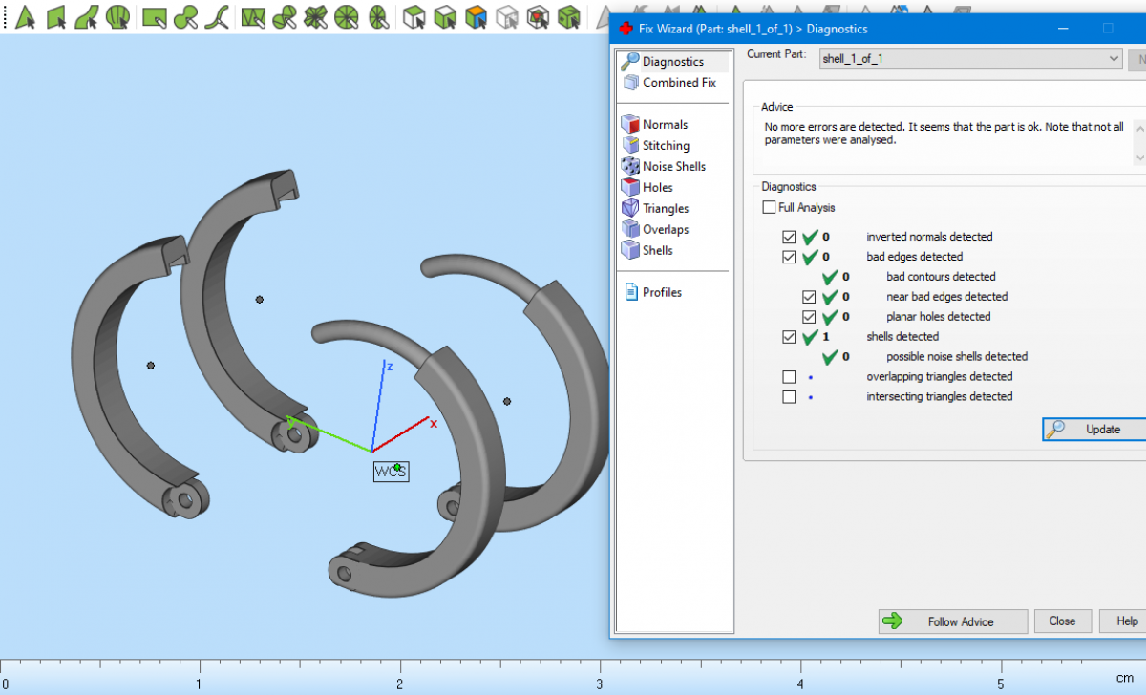1146x695 pixels.
Task: Click the Mark Shell tool icon
Action: coord(118,16)
